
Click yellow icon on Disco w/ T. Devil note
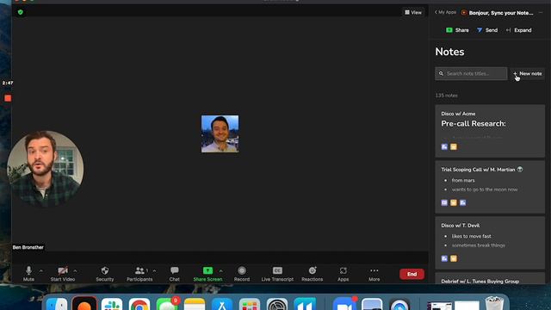(x=454, y=258)
